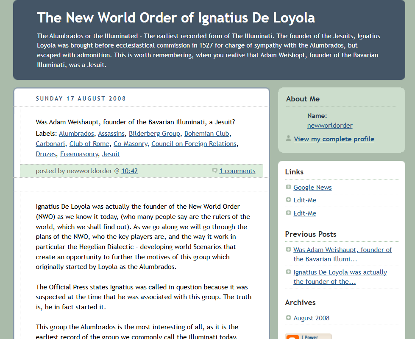Click the blog description about The Alumbrados

[209, 50]
